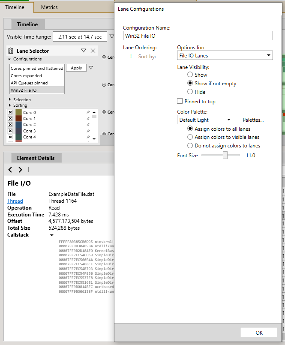
Task: Click the 7.428 ms execution time
Action: [x=59, y=215]
